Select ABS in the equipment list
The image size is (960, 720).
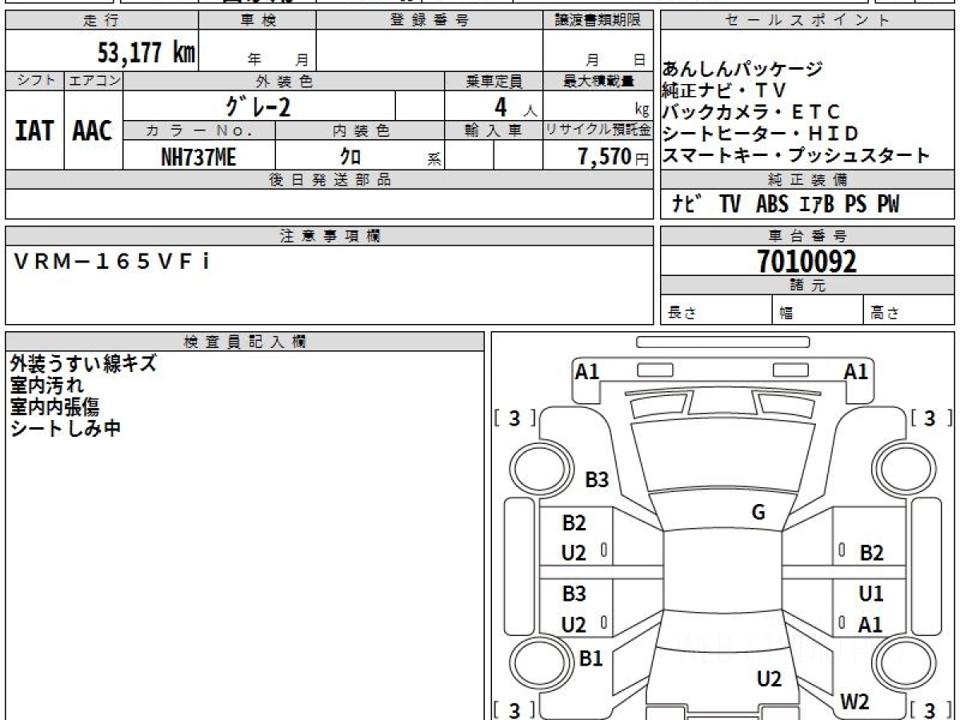tap(772, 205)
